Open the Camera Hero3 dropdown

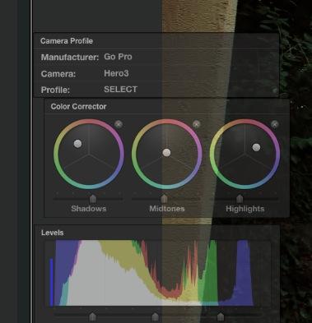[116, 73]
